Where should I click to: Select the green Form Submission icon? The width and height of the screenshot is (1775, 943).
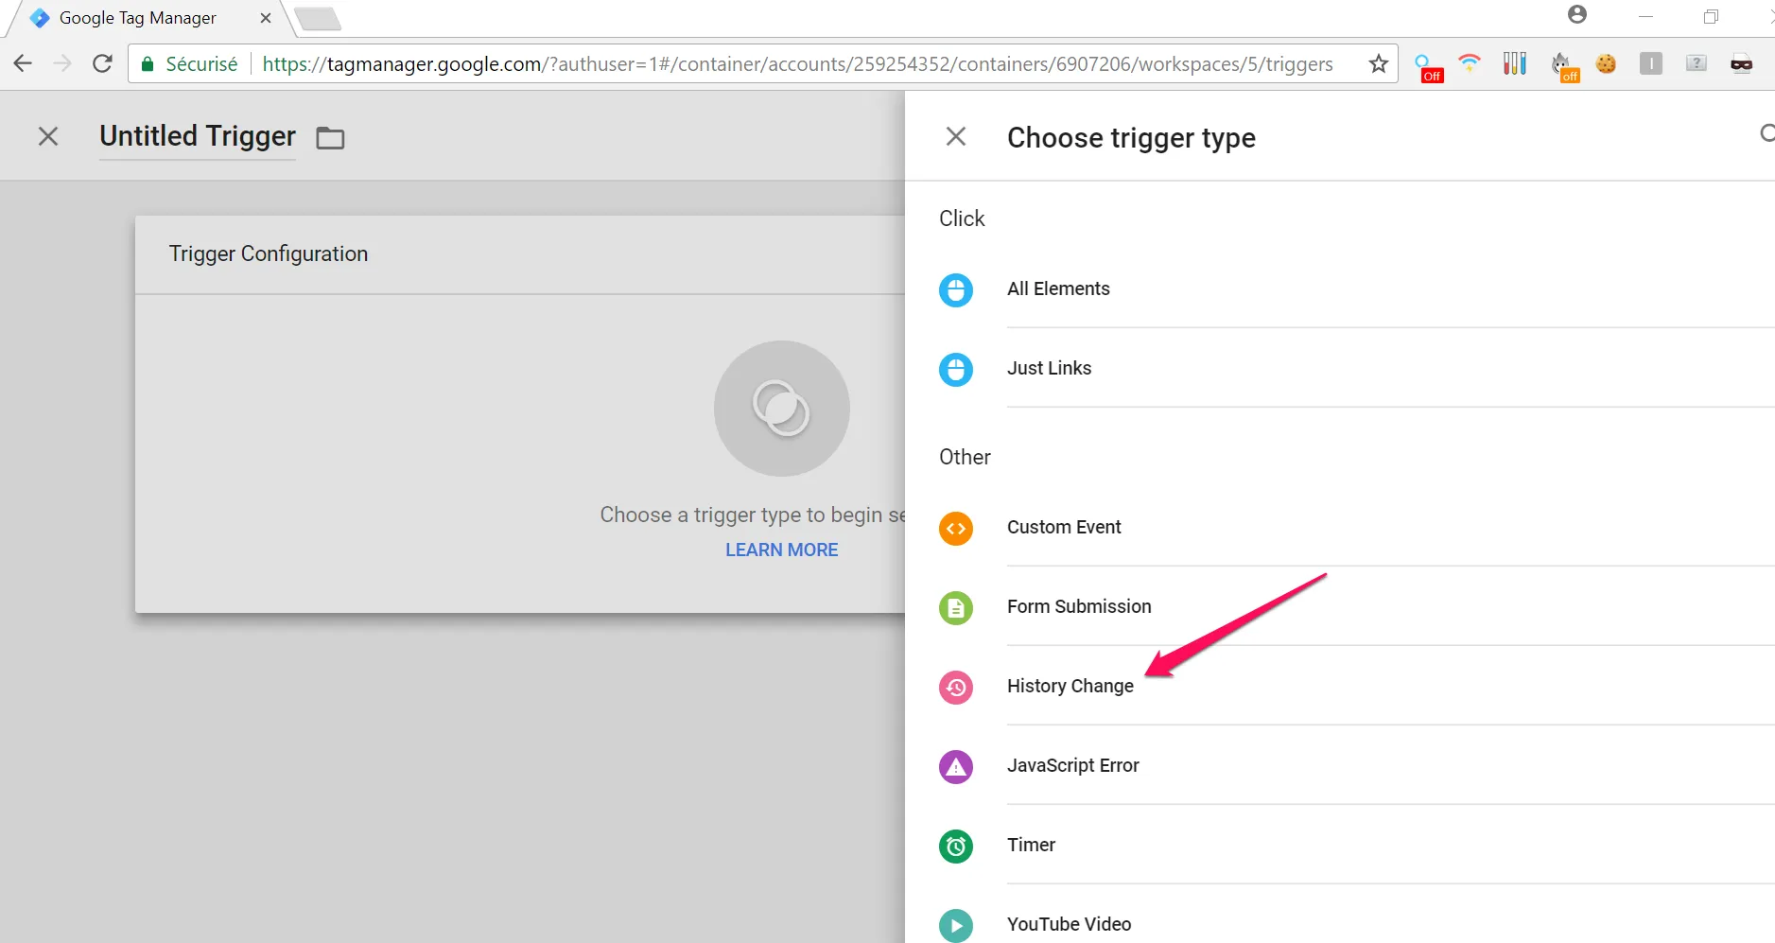pos(955,607)
